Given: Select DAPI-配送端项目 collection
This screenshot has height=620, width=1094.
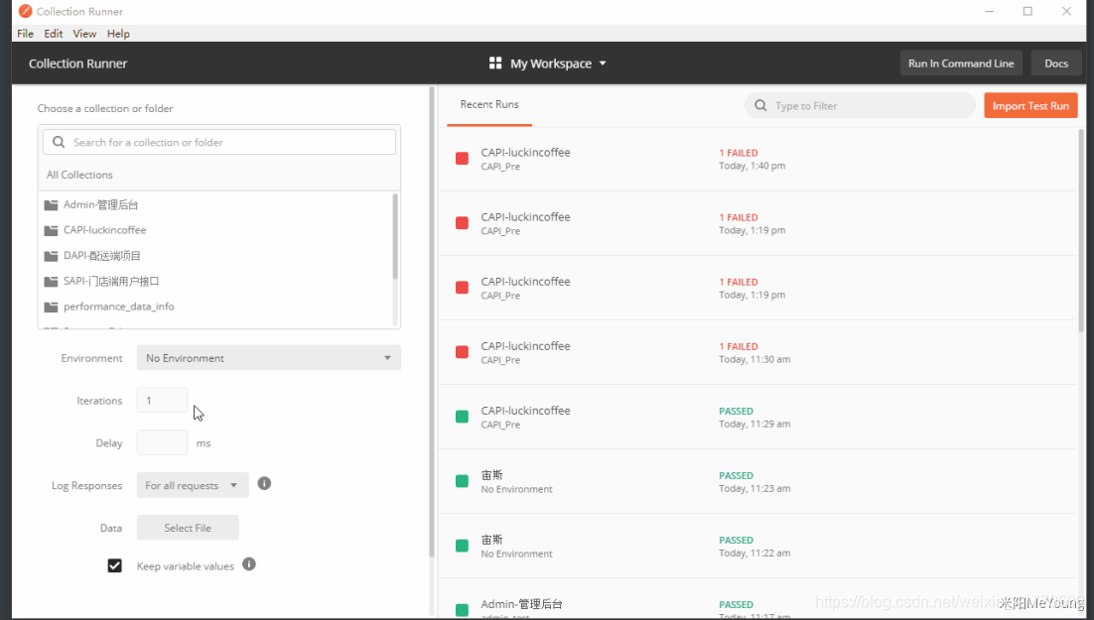Looking at the screenshot, I should pos(216,256).
